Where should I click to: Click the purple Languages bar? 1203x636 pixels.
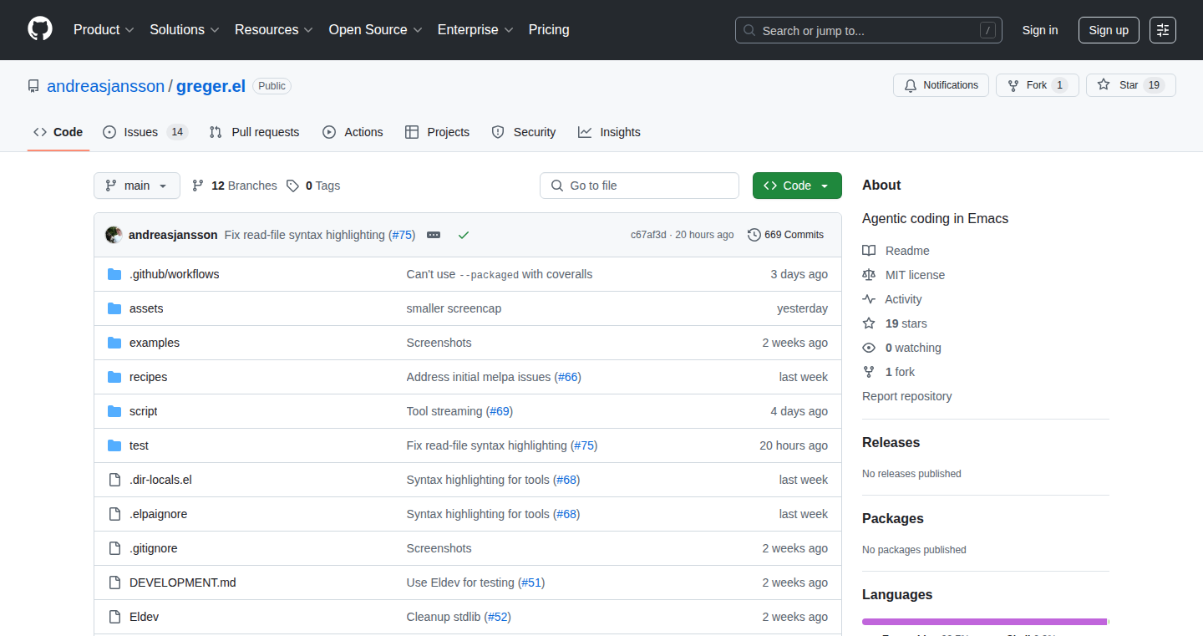point(985,622)
